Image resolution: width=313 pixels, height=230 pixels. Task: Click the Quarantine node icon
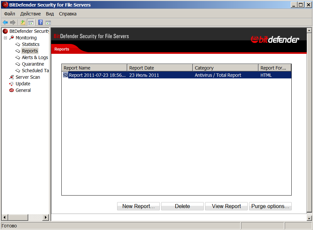pos(18,64)
